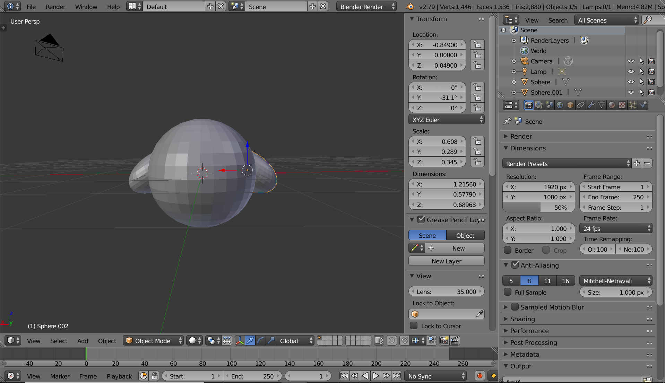Open the Window menu

pyautogui.click(x=86, y=7)
